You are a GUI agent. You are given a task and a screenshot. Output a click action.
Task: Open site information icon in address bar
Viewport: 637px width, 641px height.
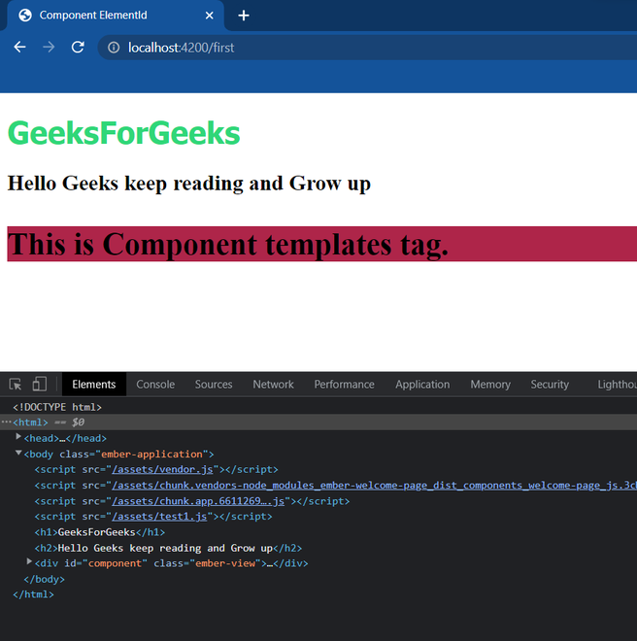point(114,48)
